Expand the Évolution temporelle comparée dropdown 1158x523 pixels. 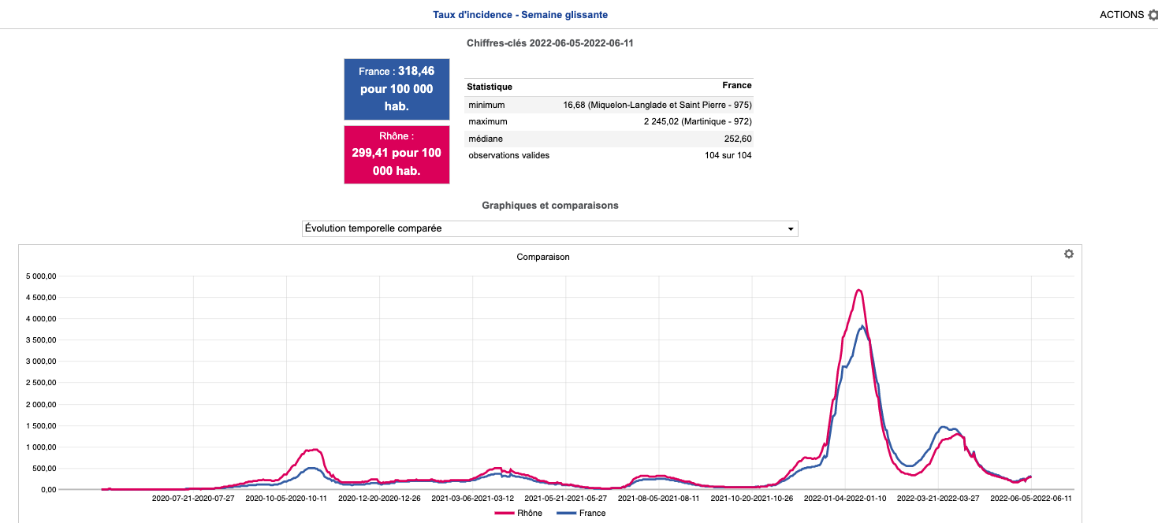(549, 228)
